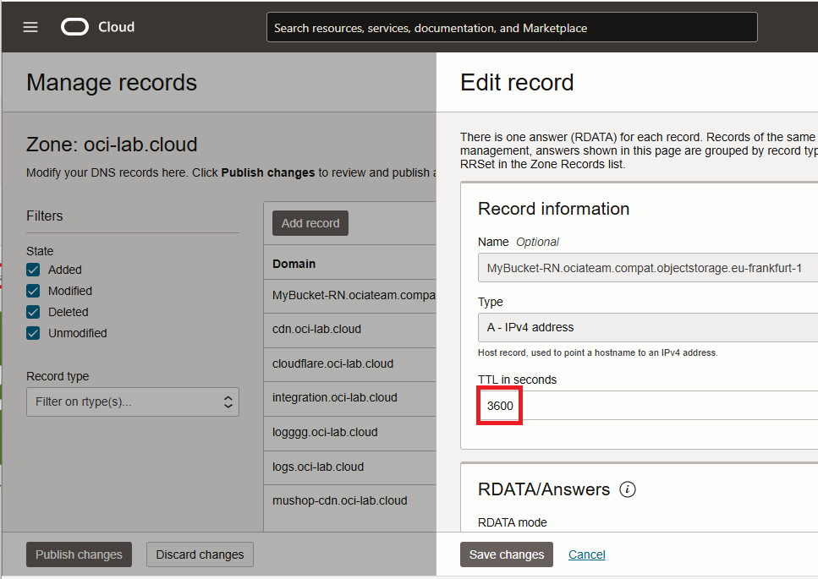Image resolution: width=818 pixels, height=579 pixels.
Task: Show the RDATA/Answers info tooltip icon
Action: 628,489
